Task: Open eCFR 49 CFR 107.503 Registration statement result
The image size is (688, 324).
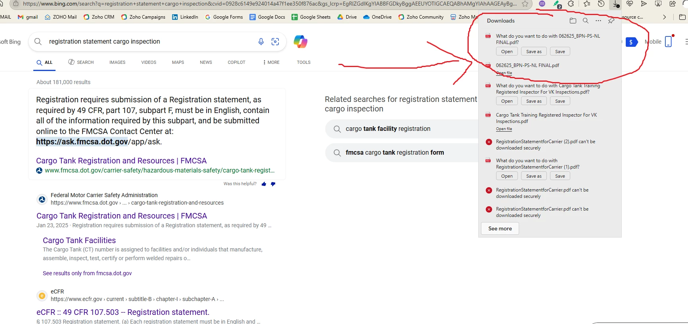Action: coord(123,312)
